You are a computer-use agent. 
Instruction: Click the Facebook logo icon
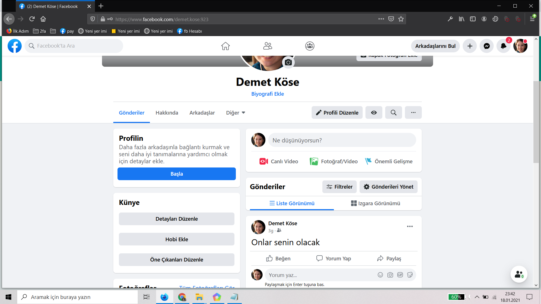[15, 46]
